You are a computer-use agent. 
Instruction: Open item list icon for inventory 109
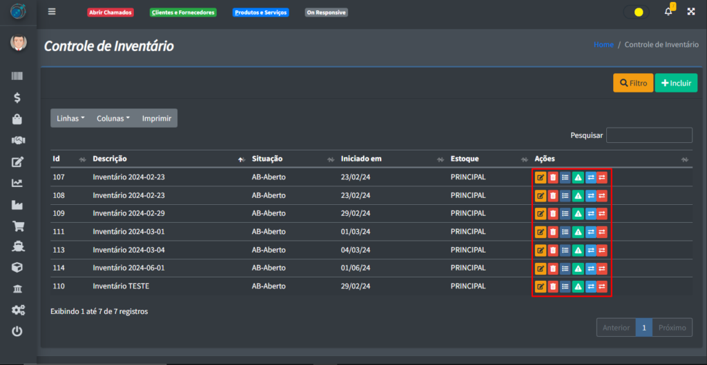565,213
